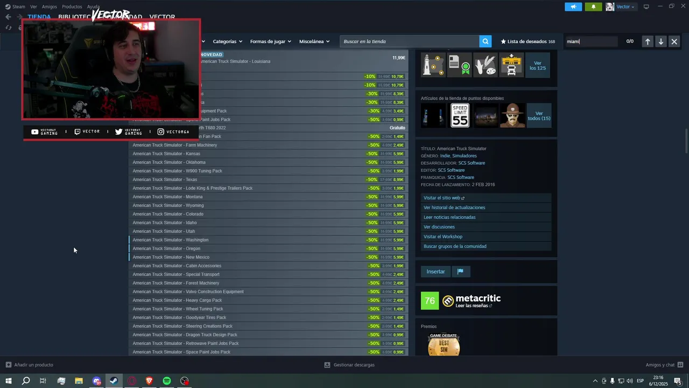689x388 pixels.
Task: Open the lighthouse map achievement icon
Action: (x=433, y=65)
